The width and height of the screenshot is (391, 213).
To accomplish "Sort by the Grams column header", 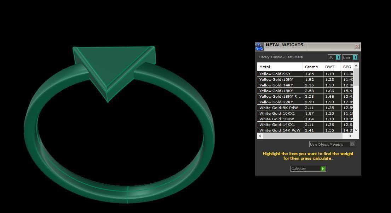I will [313, 67].
